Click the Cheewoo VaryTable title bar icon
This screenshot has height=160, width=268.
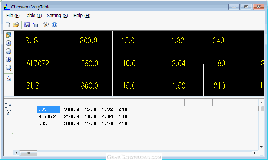coord(6,7)
